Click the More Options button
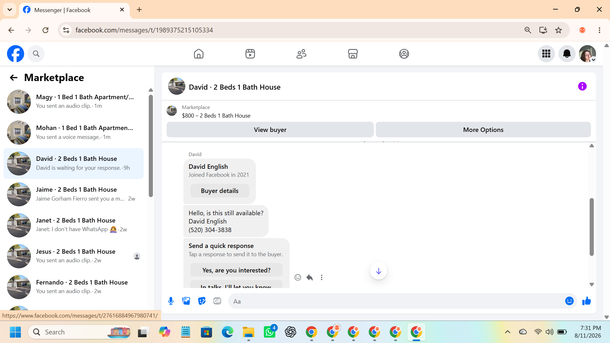This screenshot has height=343, width=610. click(x=483, y=130)
